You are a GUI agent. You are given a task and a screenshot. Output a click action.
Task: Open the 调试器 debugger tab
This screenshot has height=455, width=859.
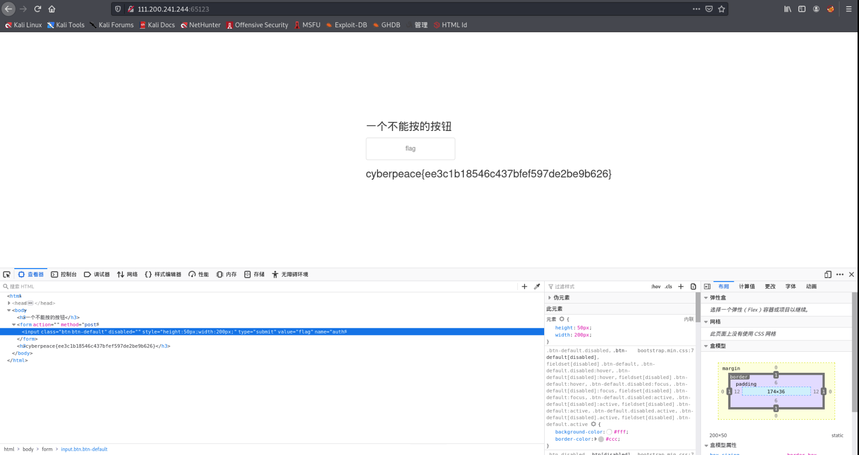tap(97, 274)
